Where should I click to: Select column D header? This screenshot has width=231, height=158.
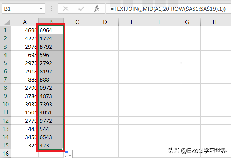(x=105, y=22)
